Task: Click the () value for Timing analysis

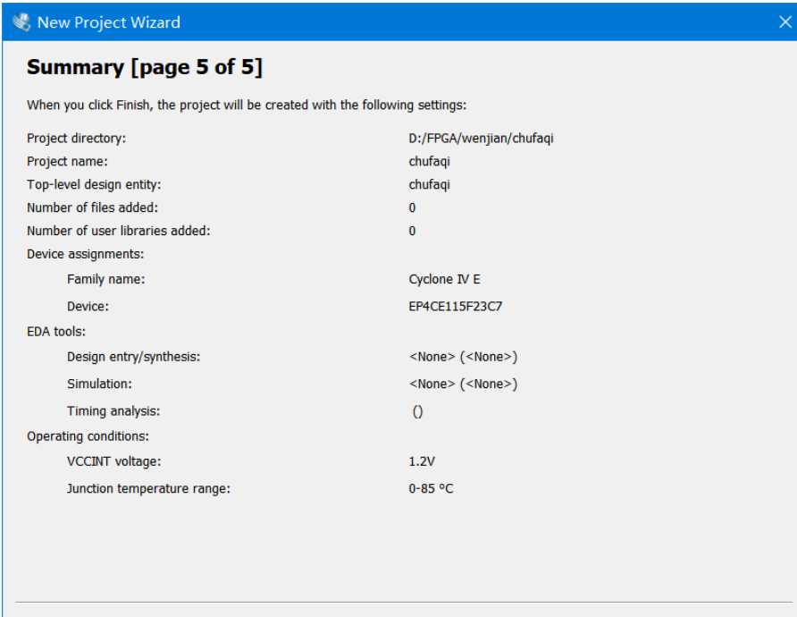Action: coord(417,411)
